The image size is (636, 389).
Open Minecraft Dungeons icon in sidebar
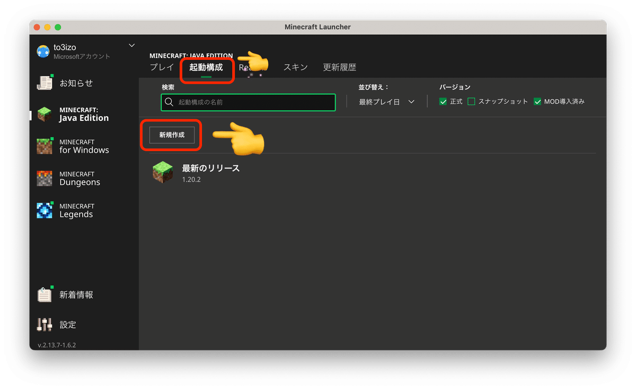[45, 179]
